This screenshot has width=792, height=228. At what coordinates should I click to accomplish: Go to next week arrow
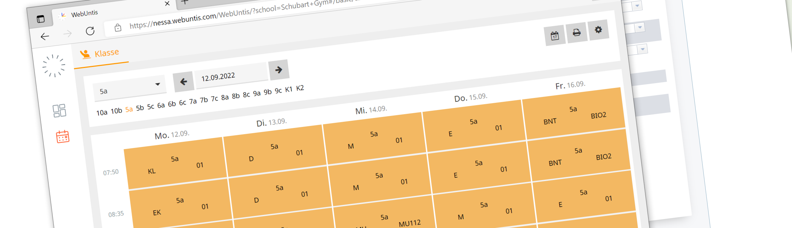tap(279, 70)
